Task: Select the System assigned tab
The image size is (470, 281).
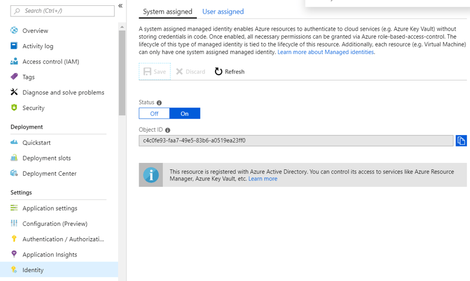Action: [167, 11]
